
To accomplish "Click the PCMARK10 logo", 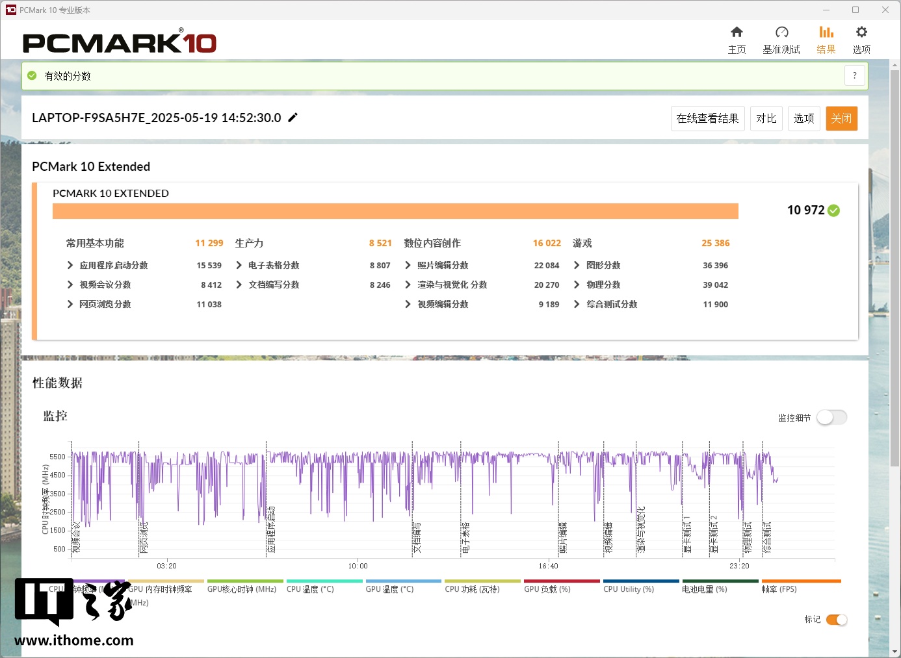I will click(x=120, y=42).
